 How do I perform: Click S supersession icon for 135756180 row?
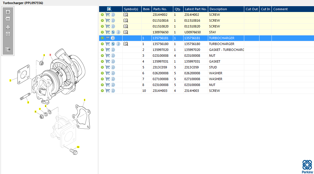(x=113, y=44)
